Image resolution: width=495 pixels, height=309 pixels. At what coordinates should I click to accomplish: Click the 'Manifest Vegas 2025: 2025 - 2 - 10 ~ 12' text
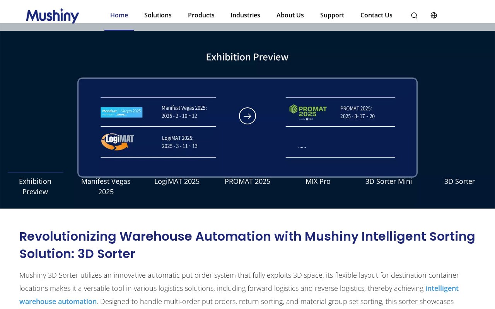[184, 112]
